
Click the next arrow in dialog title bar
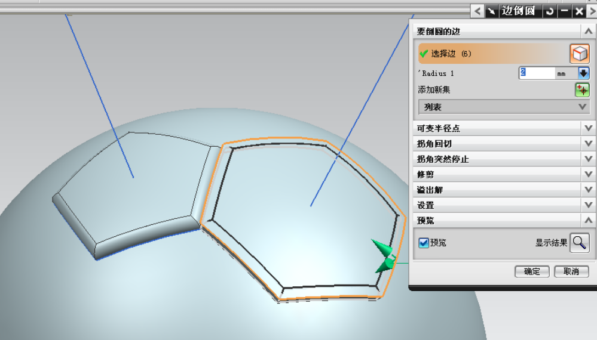(x=592, y=11)
